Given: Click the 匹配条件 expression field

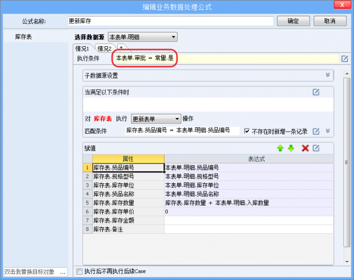Looking at the screenshot, I should [x=182, y=130].
